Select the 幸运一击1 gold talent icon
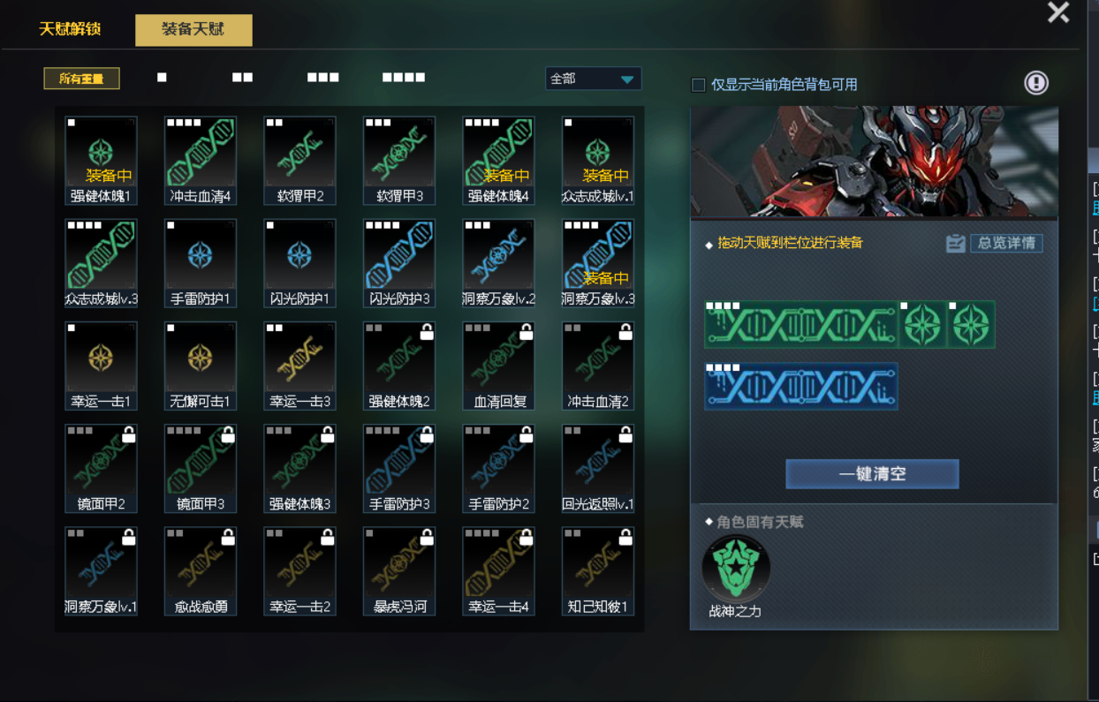This screenshot has height=702, width=1099. pos(102,366)
